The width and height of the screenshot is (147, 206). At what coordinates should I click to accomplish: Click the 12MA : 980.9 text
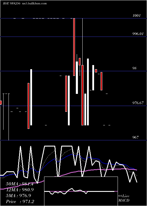[20, 190]
